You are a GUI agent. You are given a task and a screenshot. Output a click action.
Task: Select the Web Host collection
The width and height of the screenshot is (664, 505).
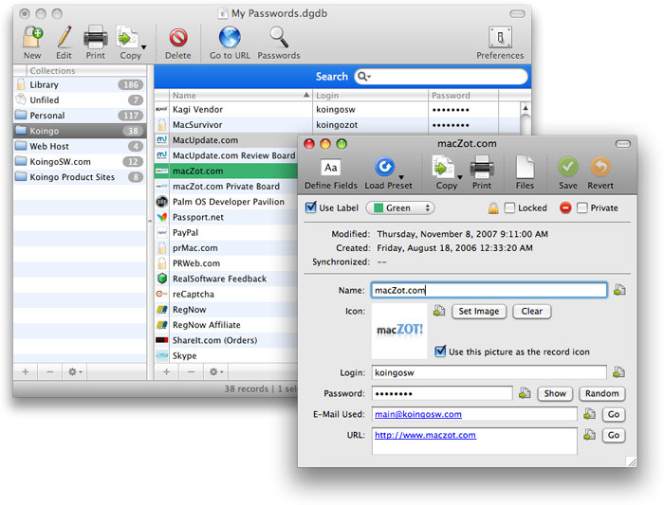80,146
